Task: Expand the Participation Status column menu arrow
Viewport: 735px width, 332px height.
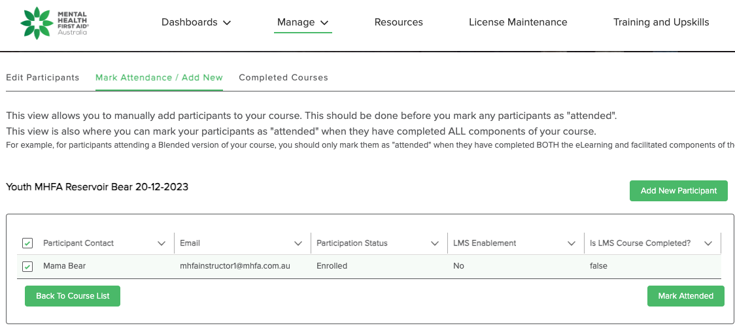Action: 435,243
